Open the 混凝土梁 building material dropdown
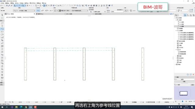 coord(64,11)
